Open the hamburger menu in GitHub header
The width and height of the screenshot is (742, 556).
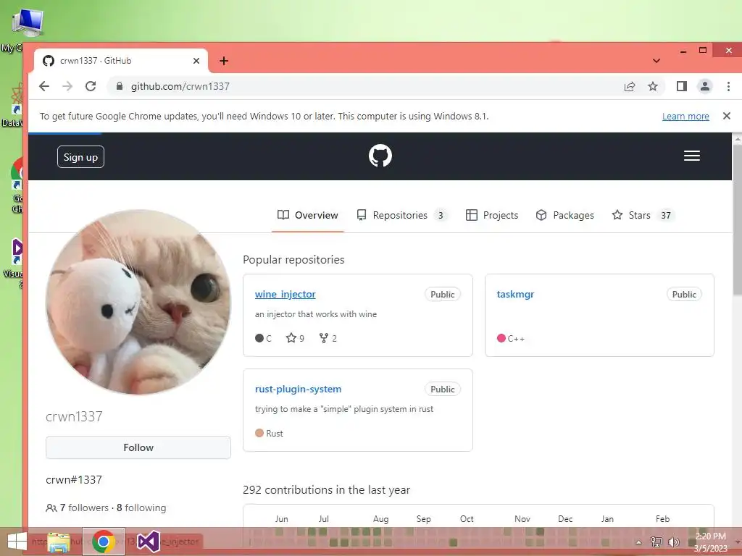[x=691, y=156]
